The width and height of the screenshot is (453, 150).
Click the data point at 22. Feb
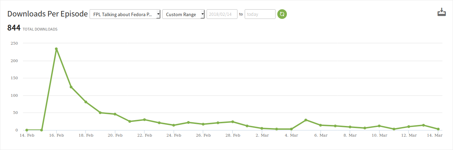coord(144,120)
